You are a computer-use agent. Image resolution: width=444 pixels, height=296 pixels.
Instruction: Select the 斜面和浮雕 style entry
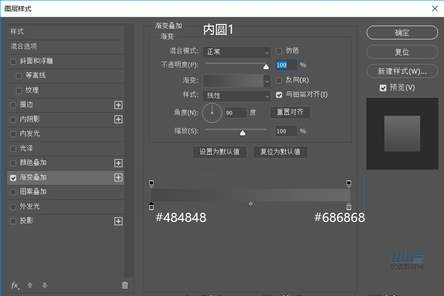point(65,61)
